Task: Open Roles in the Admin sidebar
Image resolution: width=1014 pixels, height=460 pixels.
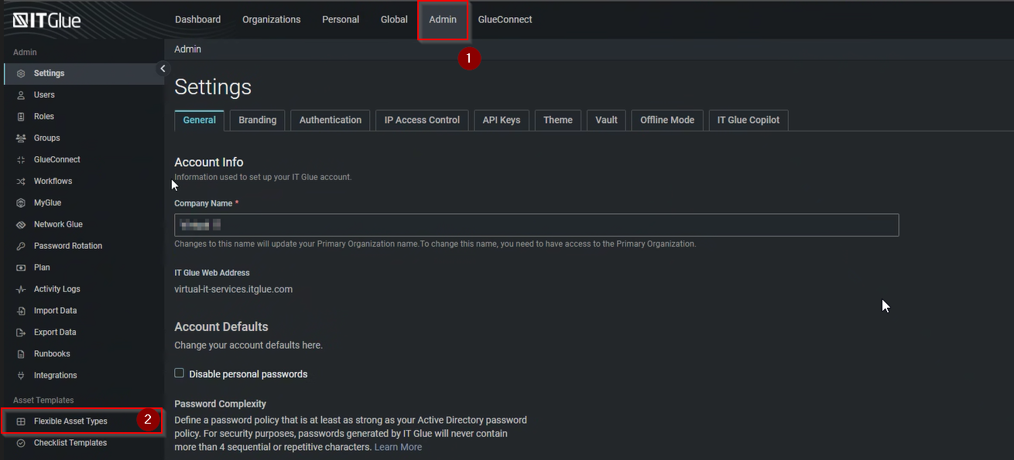Action: [x=84, y=117]
